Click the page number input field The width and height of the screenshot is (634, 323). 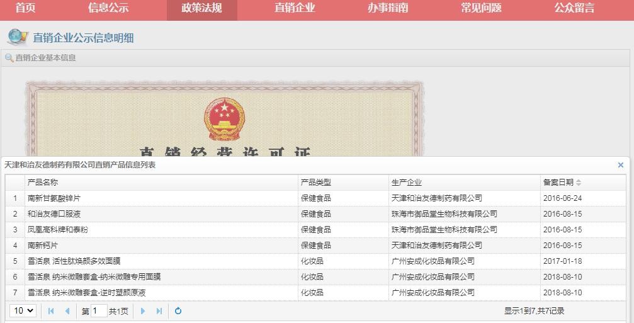coord(99,311)
